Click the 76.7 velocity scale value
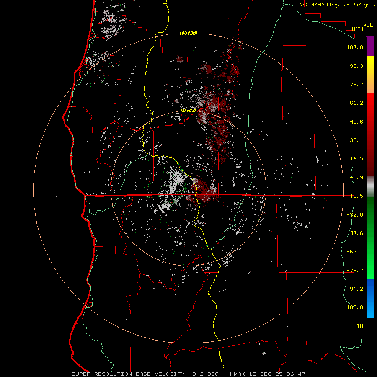 [356, 84]
